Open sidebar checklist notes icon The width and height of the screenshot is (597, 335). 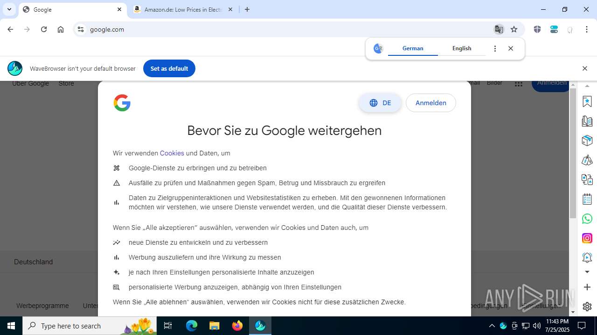click(x=587, y=199)
